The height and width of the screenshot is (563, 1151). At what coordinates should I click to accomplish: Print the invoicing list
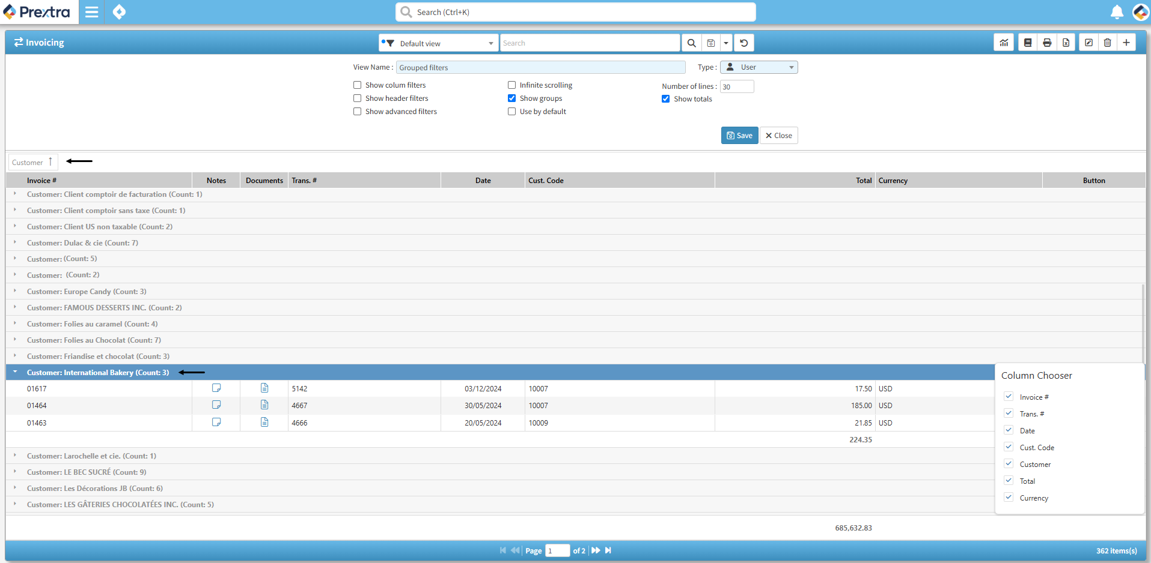click(x=1047, y=43)
